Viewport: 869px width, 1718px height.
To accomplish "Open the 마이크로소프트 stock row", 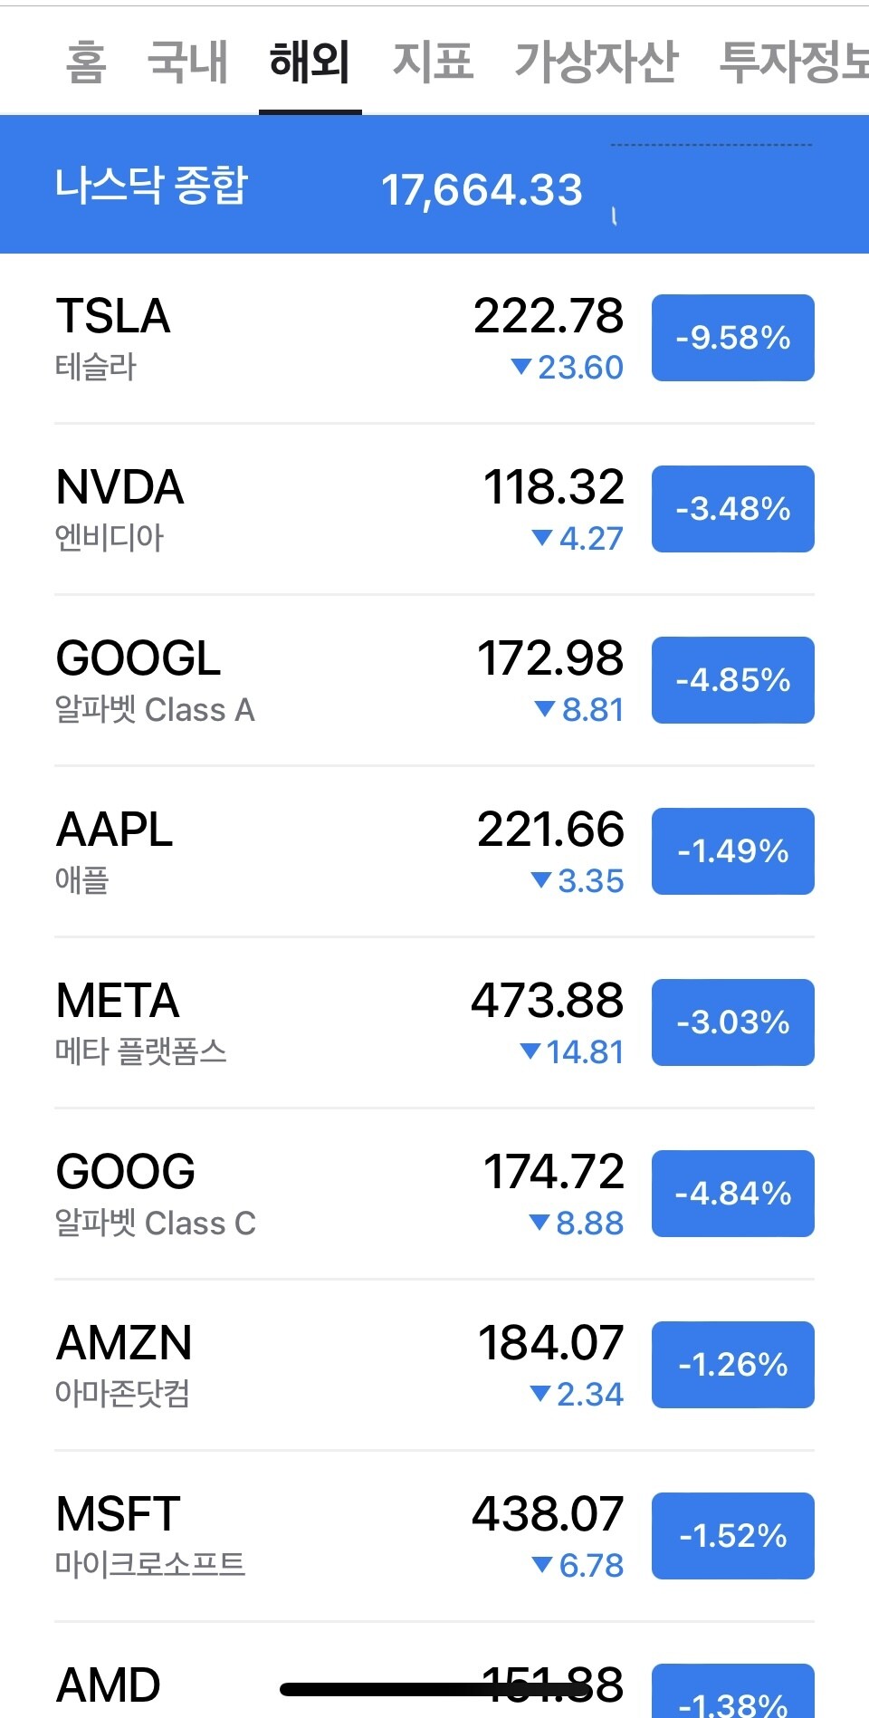I will (272, 1536).
